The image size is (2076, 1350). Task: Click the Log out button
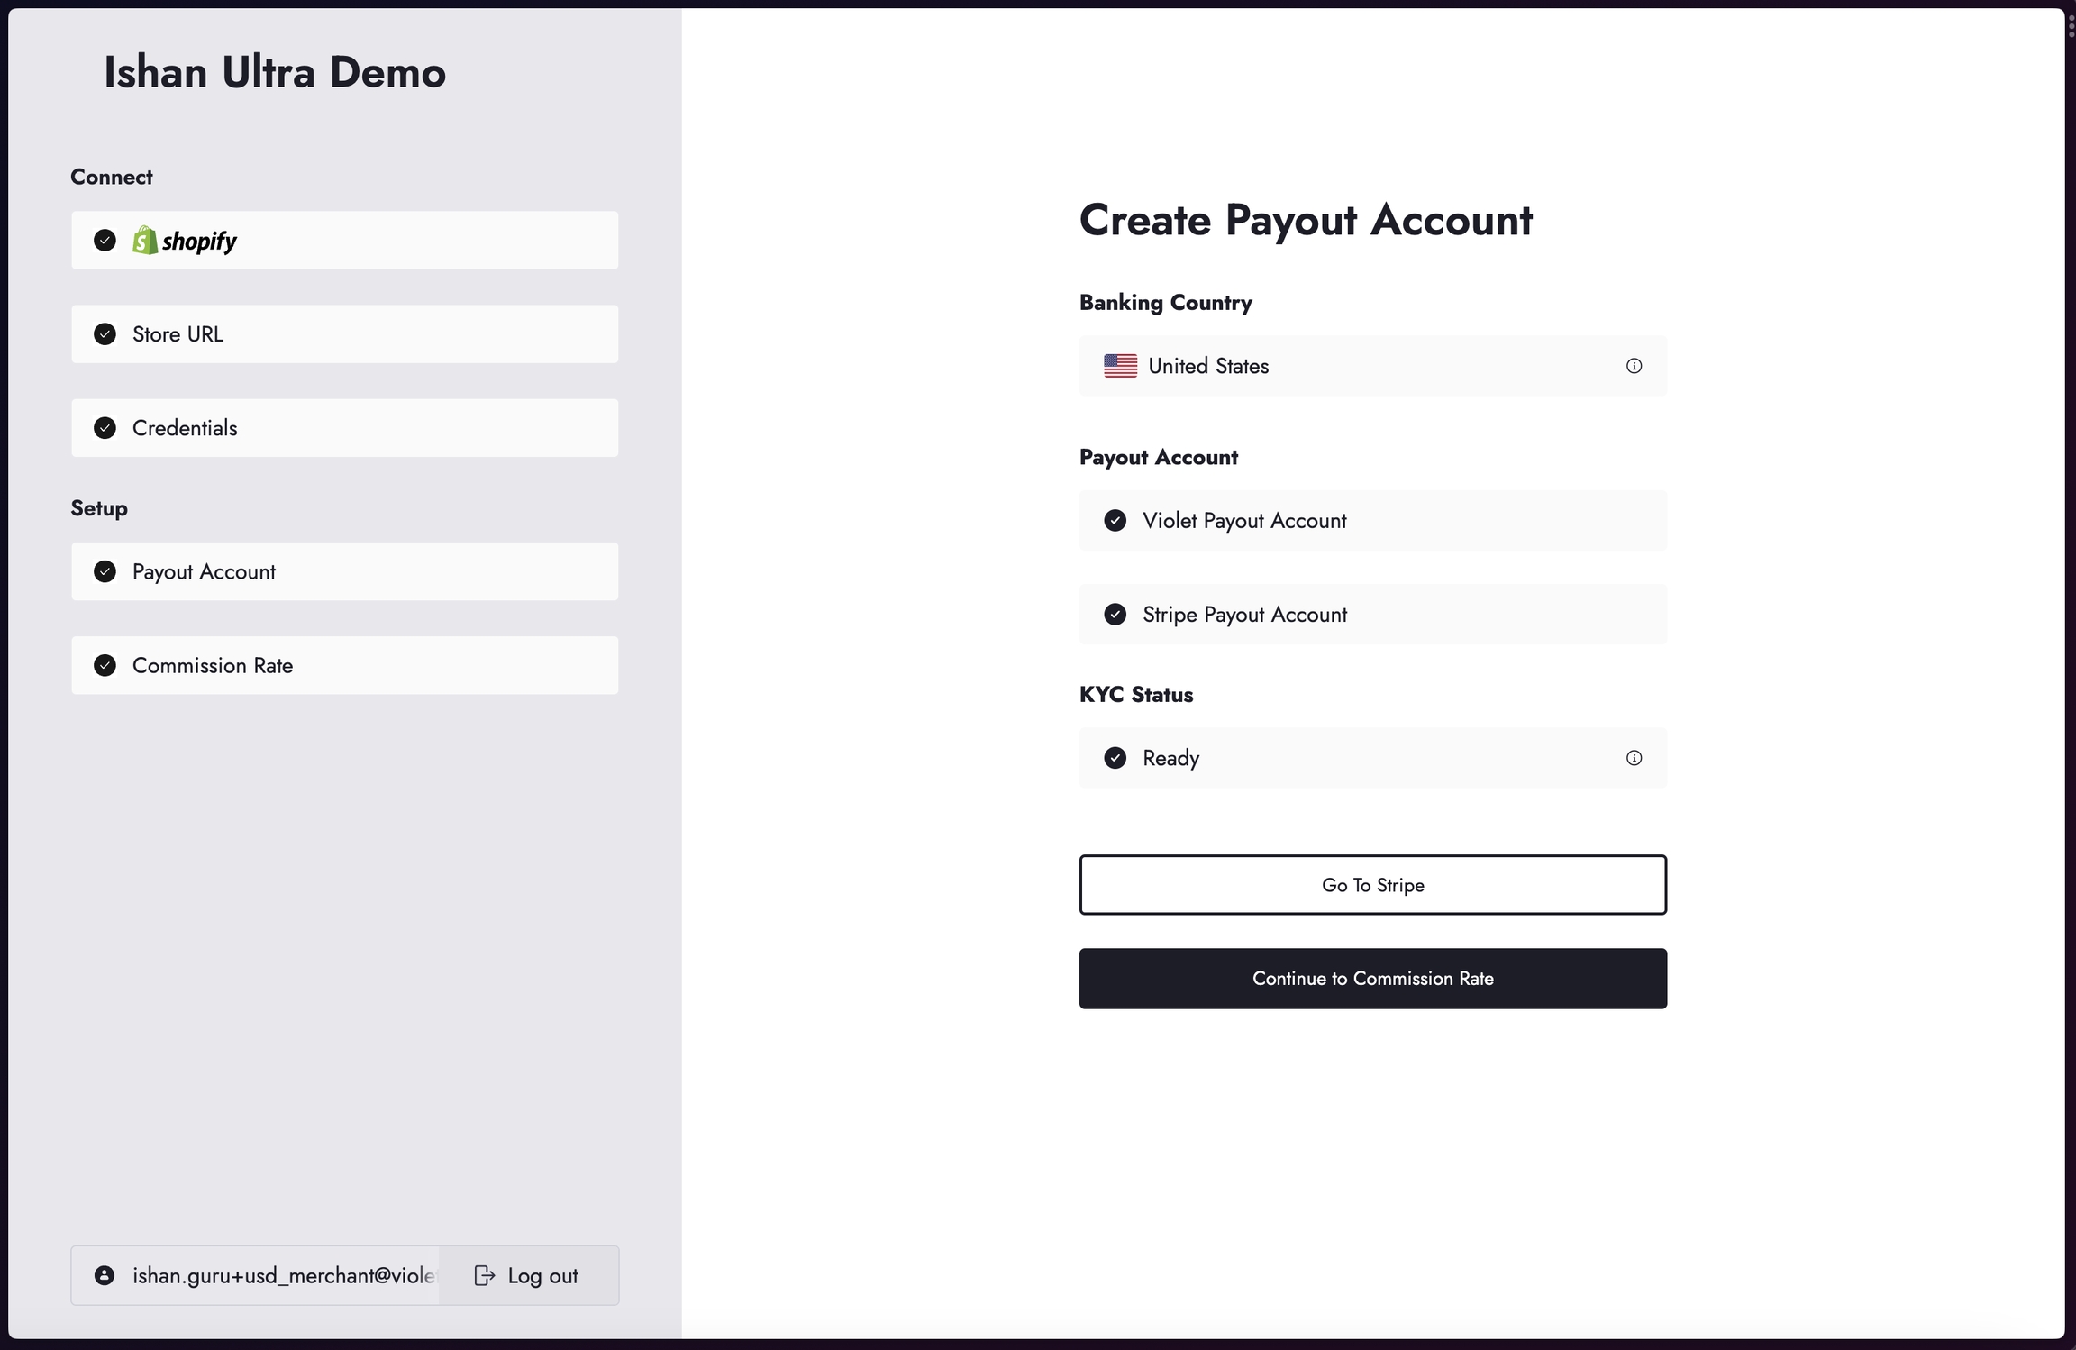[528, 1275]
